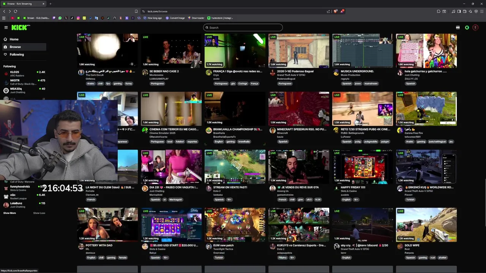Open the browser main menu icon

482,11
